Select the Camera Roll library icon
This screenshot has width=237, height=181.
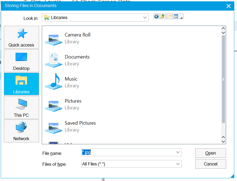tap(54, 40)
